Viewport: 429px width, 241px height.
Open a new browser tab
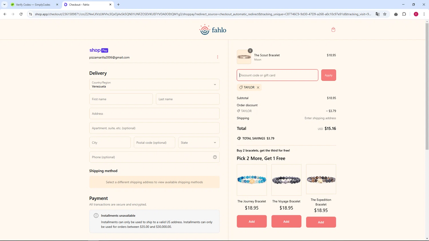click(x=118, y=5)
